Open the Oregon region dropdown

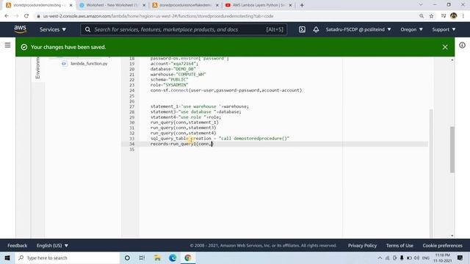tap(411, 29)
